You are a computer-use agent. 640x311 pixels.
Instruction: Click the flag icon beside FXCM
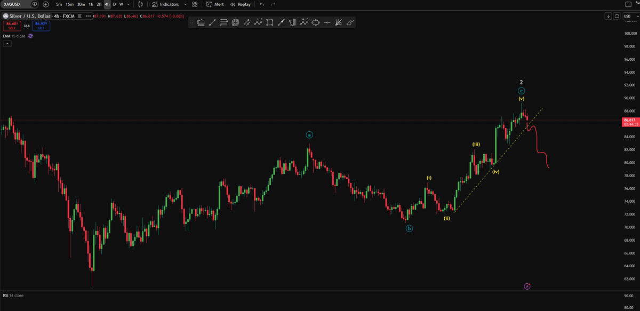click(80, 16)
